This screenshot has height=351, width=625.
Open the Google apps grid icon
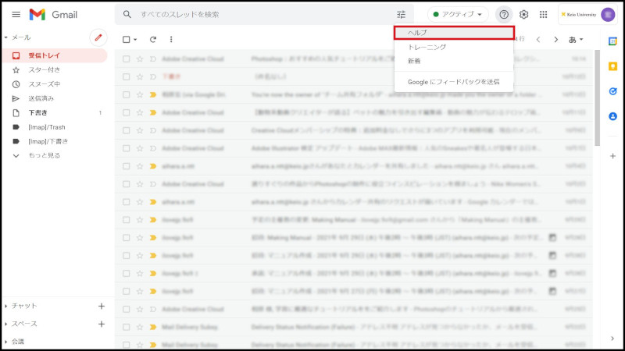tap(544, 14)
